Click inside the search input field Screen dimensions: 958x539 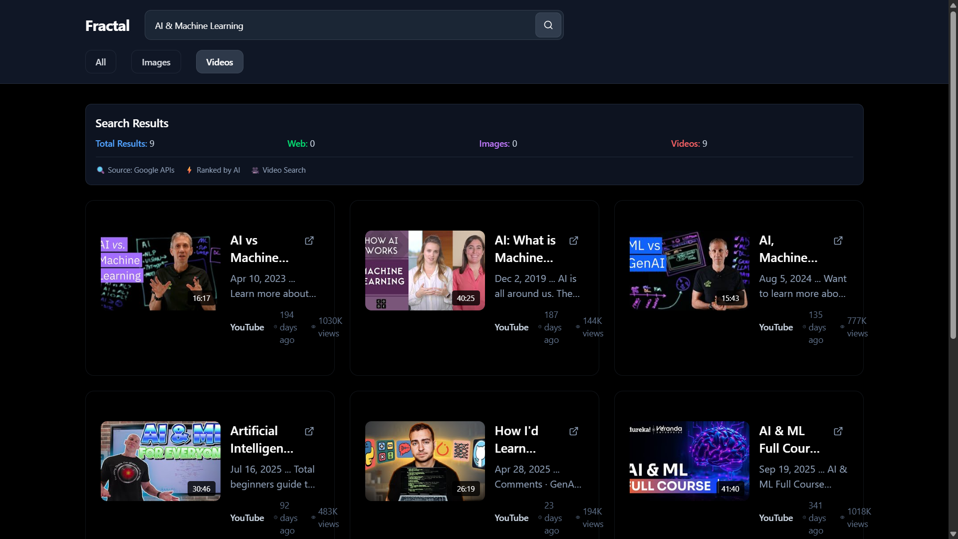pos(339,25)
